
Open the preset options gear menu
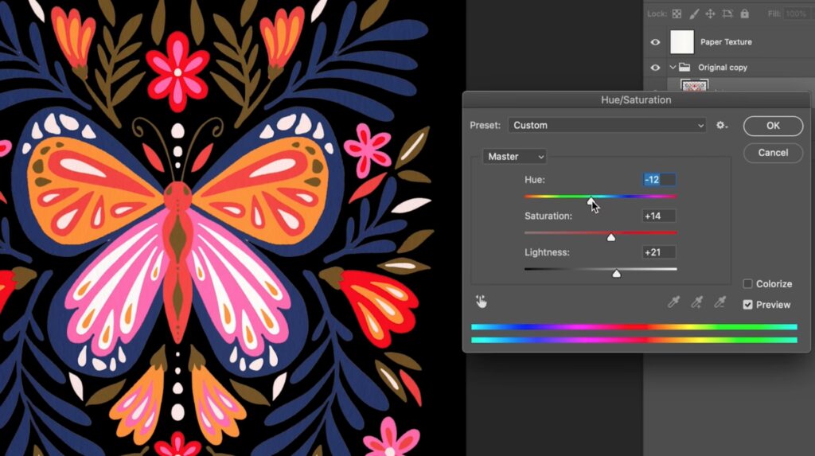coord(722,125)
